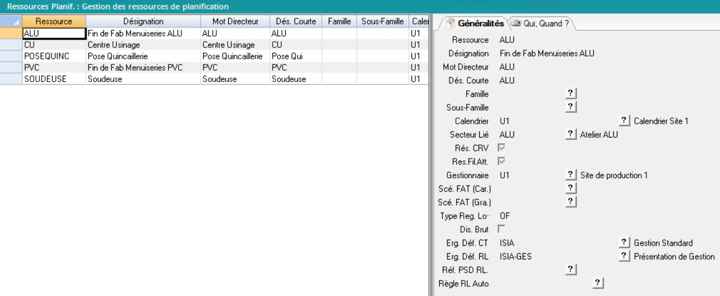This screenshot has width=720, height=296.
Task: Open the Règle RL Auto lookup button
Action: point(598,283)
